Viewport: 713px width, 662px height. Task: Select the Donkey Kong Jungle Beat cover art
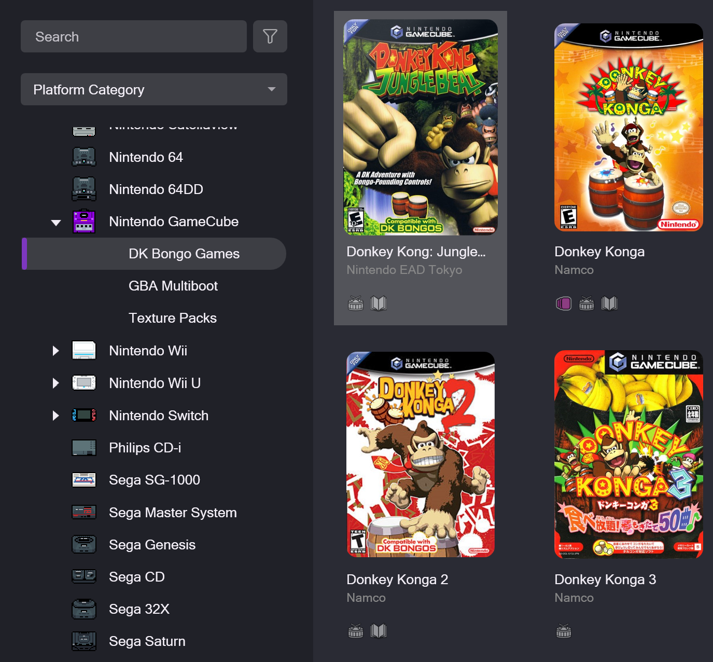point(421,127)
